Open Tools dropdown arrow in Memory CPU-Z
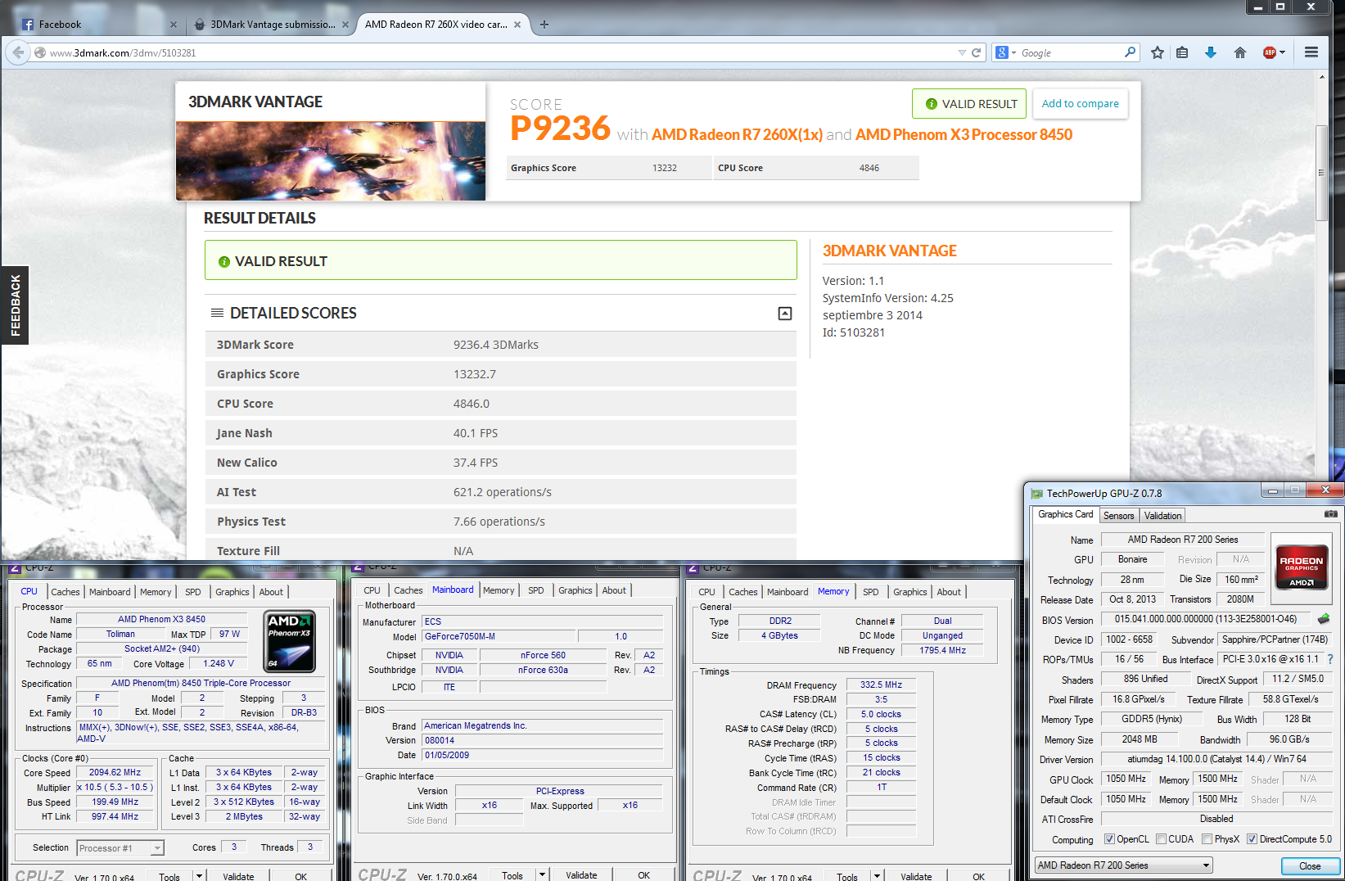Image resolution: width=1345 pixels, height=881 pixels. click(x=876, y=876)
